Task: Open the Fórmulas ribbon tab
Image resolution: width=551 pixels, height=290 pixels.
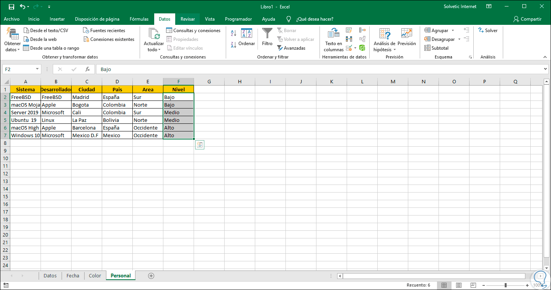Action: 139,19
